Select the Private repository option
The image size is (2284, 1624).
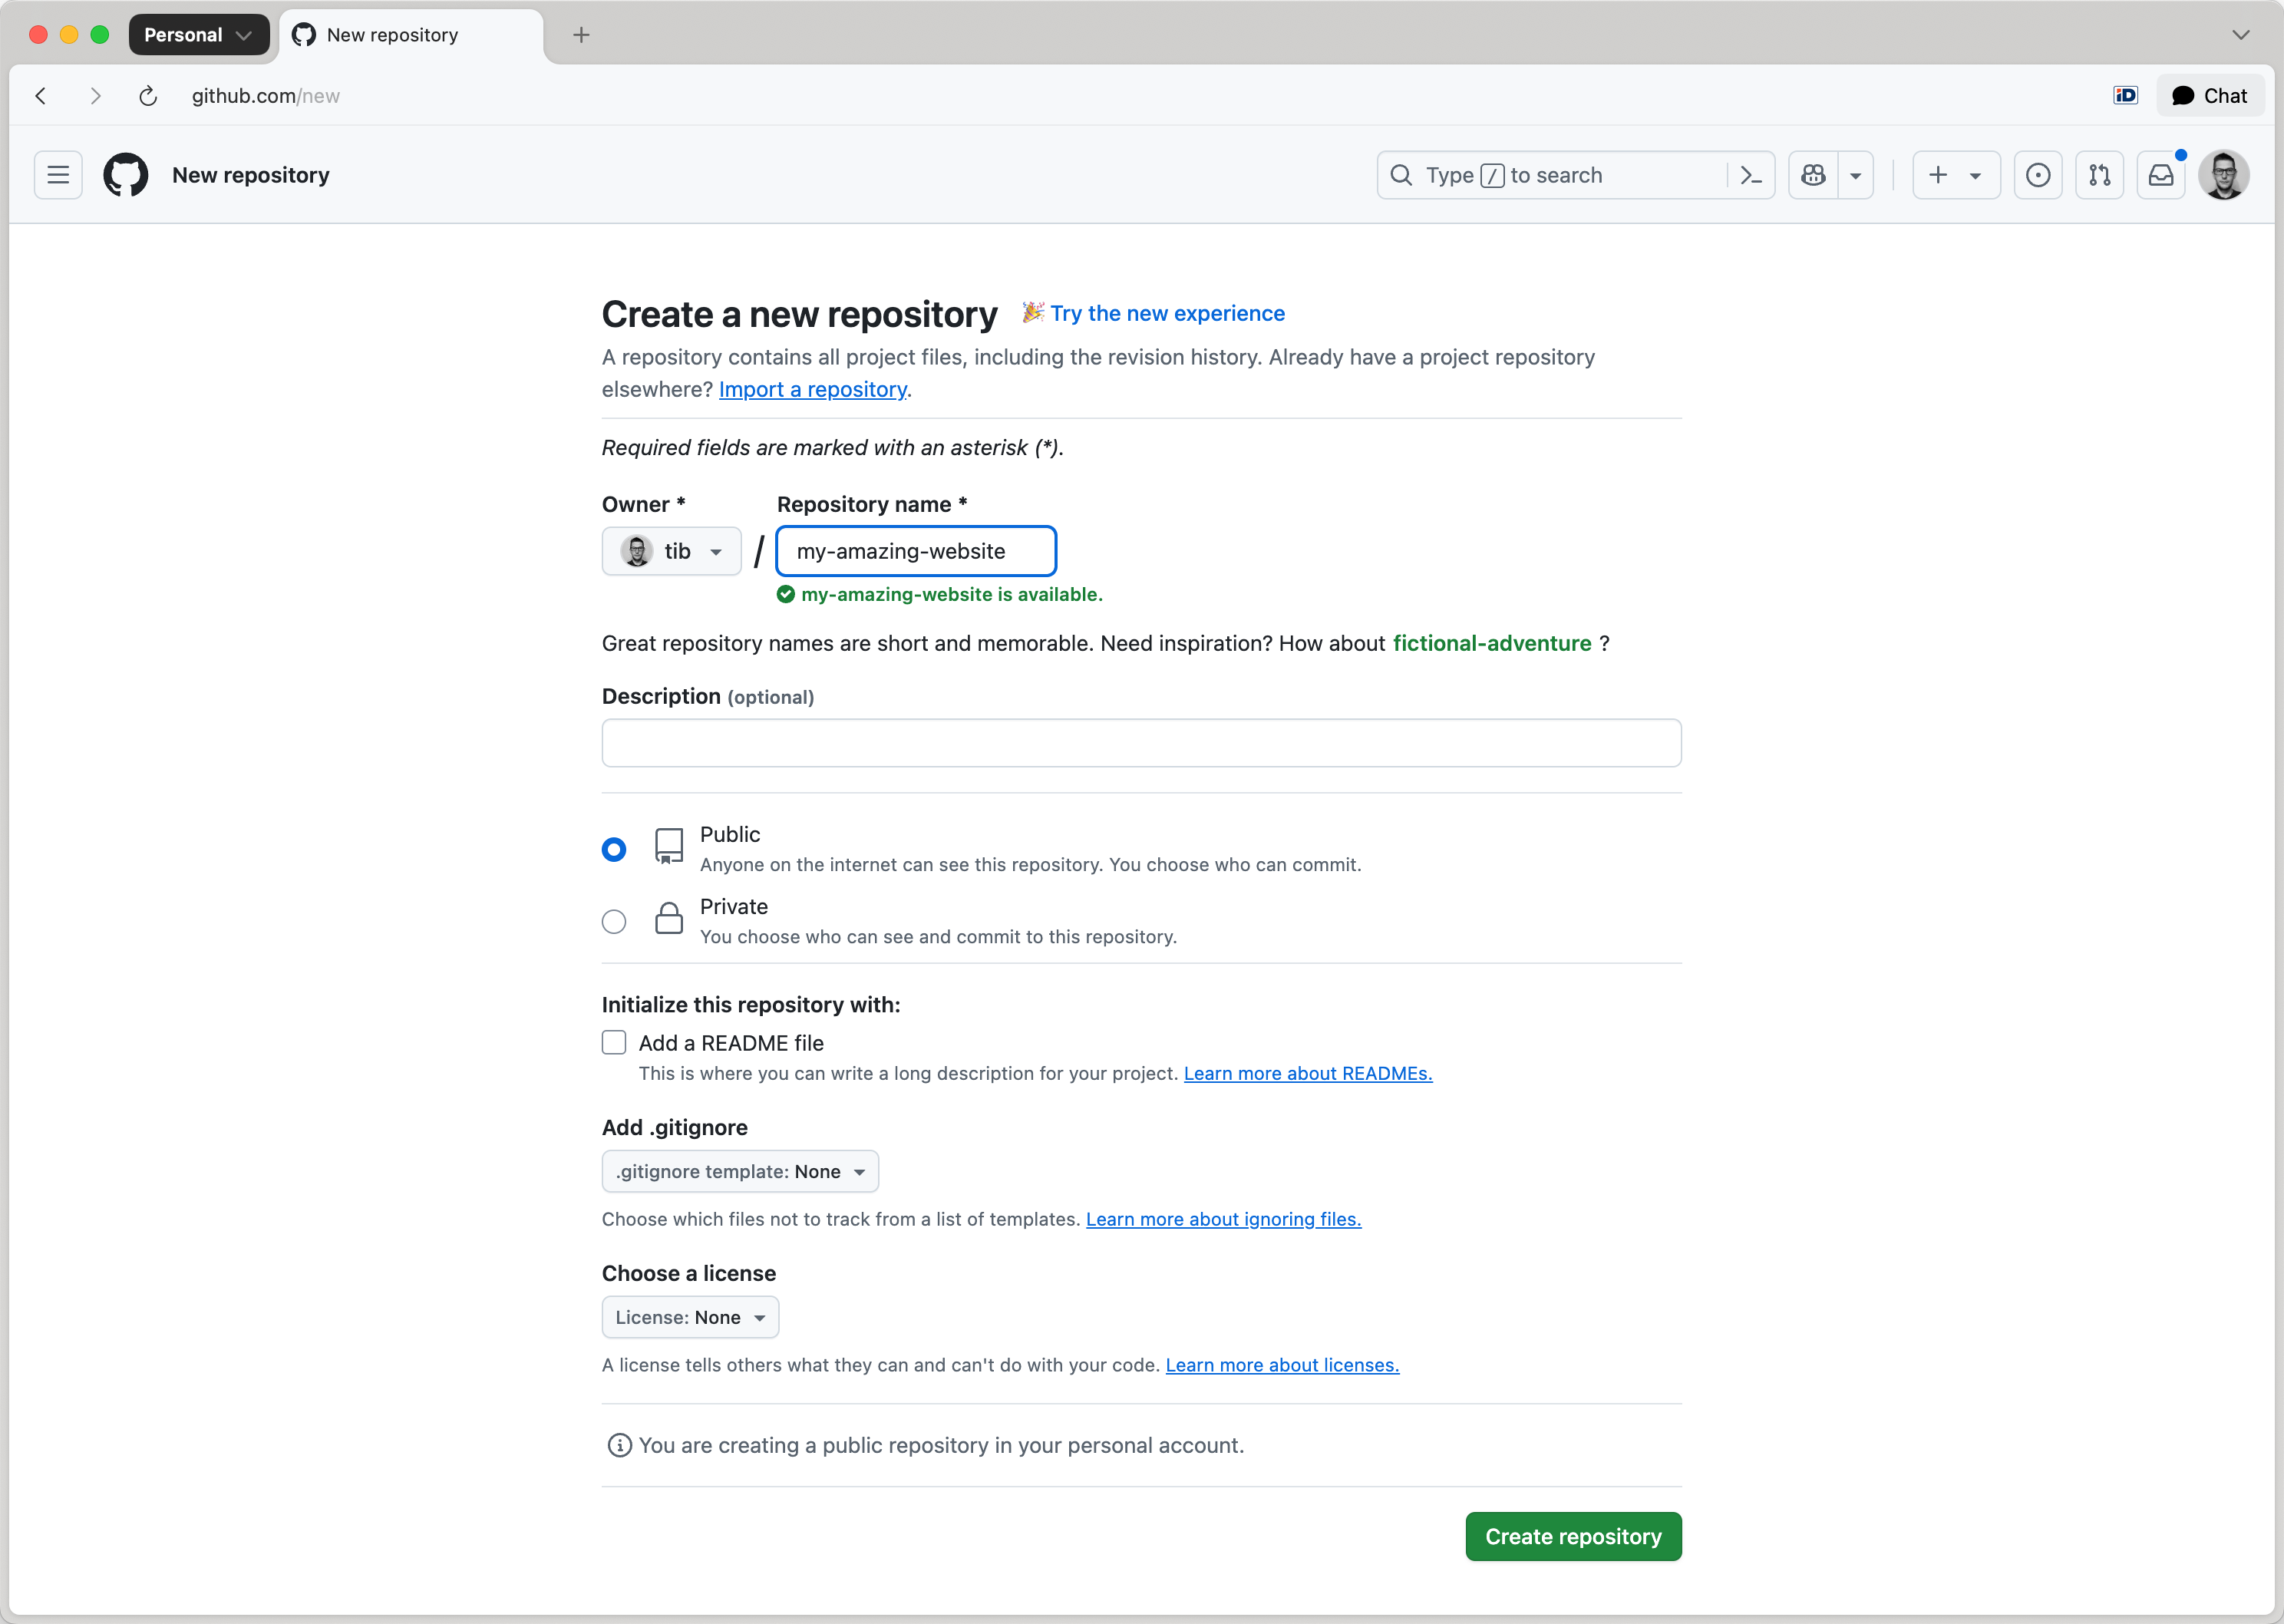(x=614, y=921)
